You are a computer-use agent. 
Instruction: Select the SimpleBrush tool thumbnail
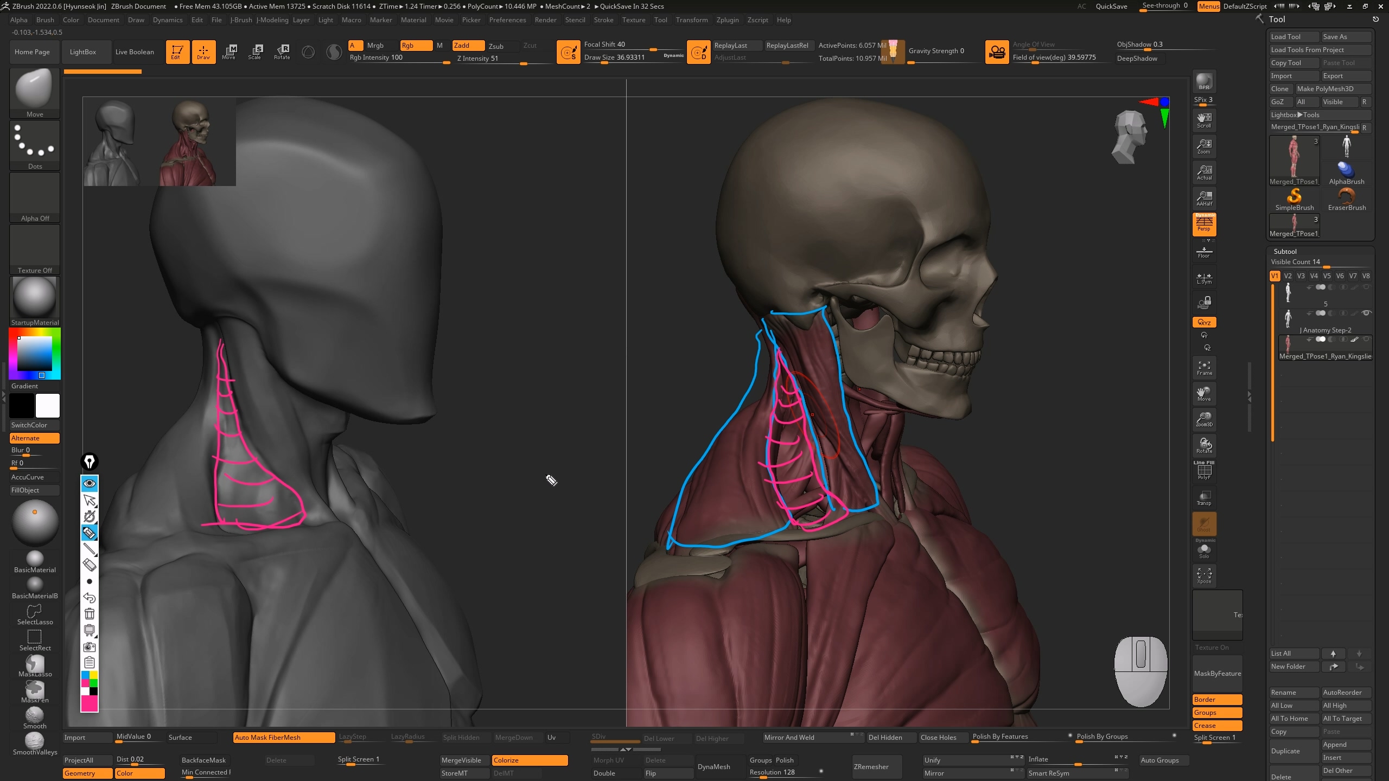click(x=1294, y=199)
